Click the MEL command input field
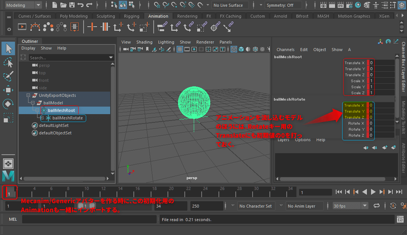407x235 pixels. click(x=89, y=219)
